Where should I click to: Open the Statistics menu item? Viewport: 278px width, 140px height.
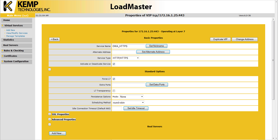pos(17,40)
